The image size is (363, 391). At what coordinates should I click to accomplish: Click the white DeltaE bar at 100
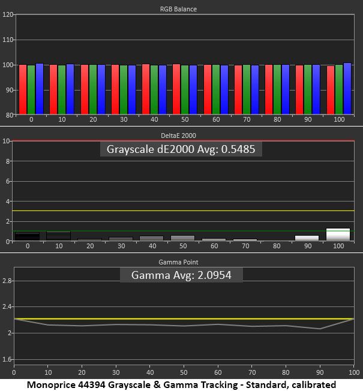[338, 234]
